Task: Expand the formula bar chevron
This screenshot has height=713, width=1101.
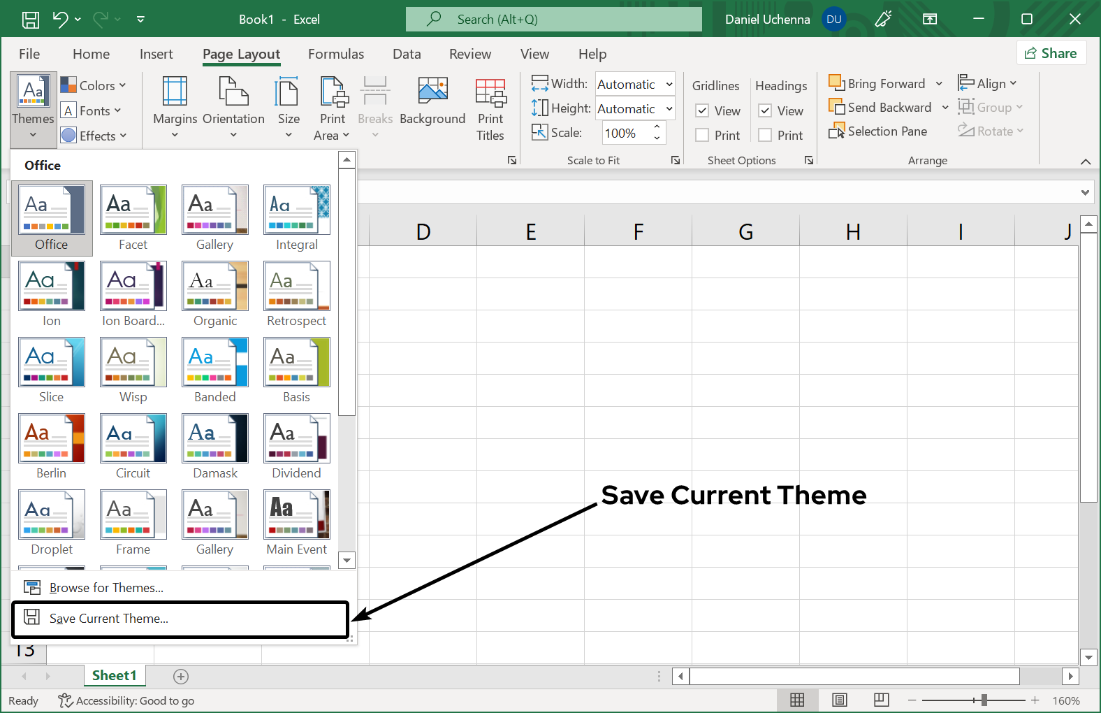Action: pyautogui.click(x=1085, y=192)
